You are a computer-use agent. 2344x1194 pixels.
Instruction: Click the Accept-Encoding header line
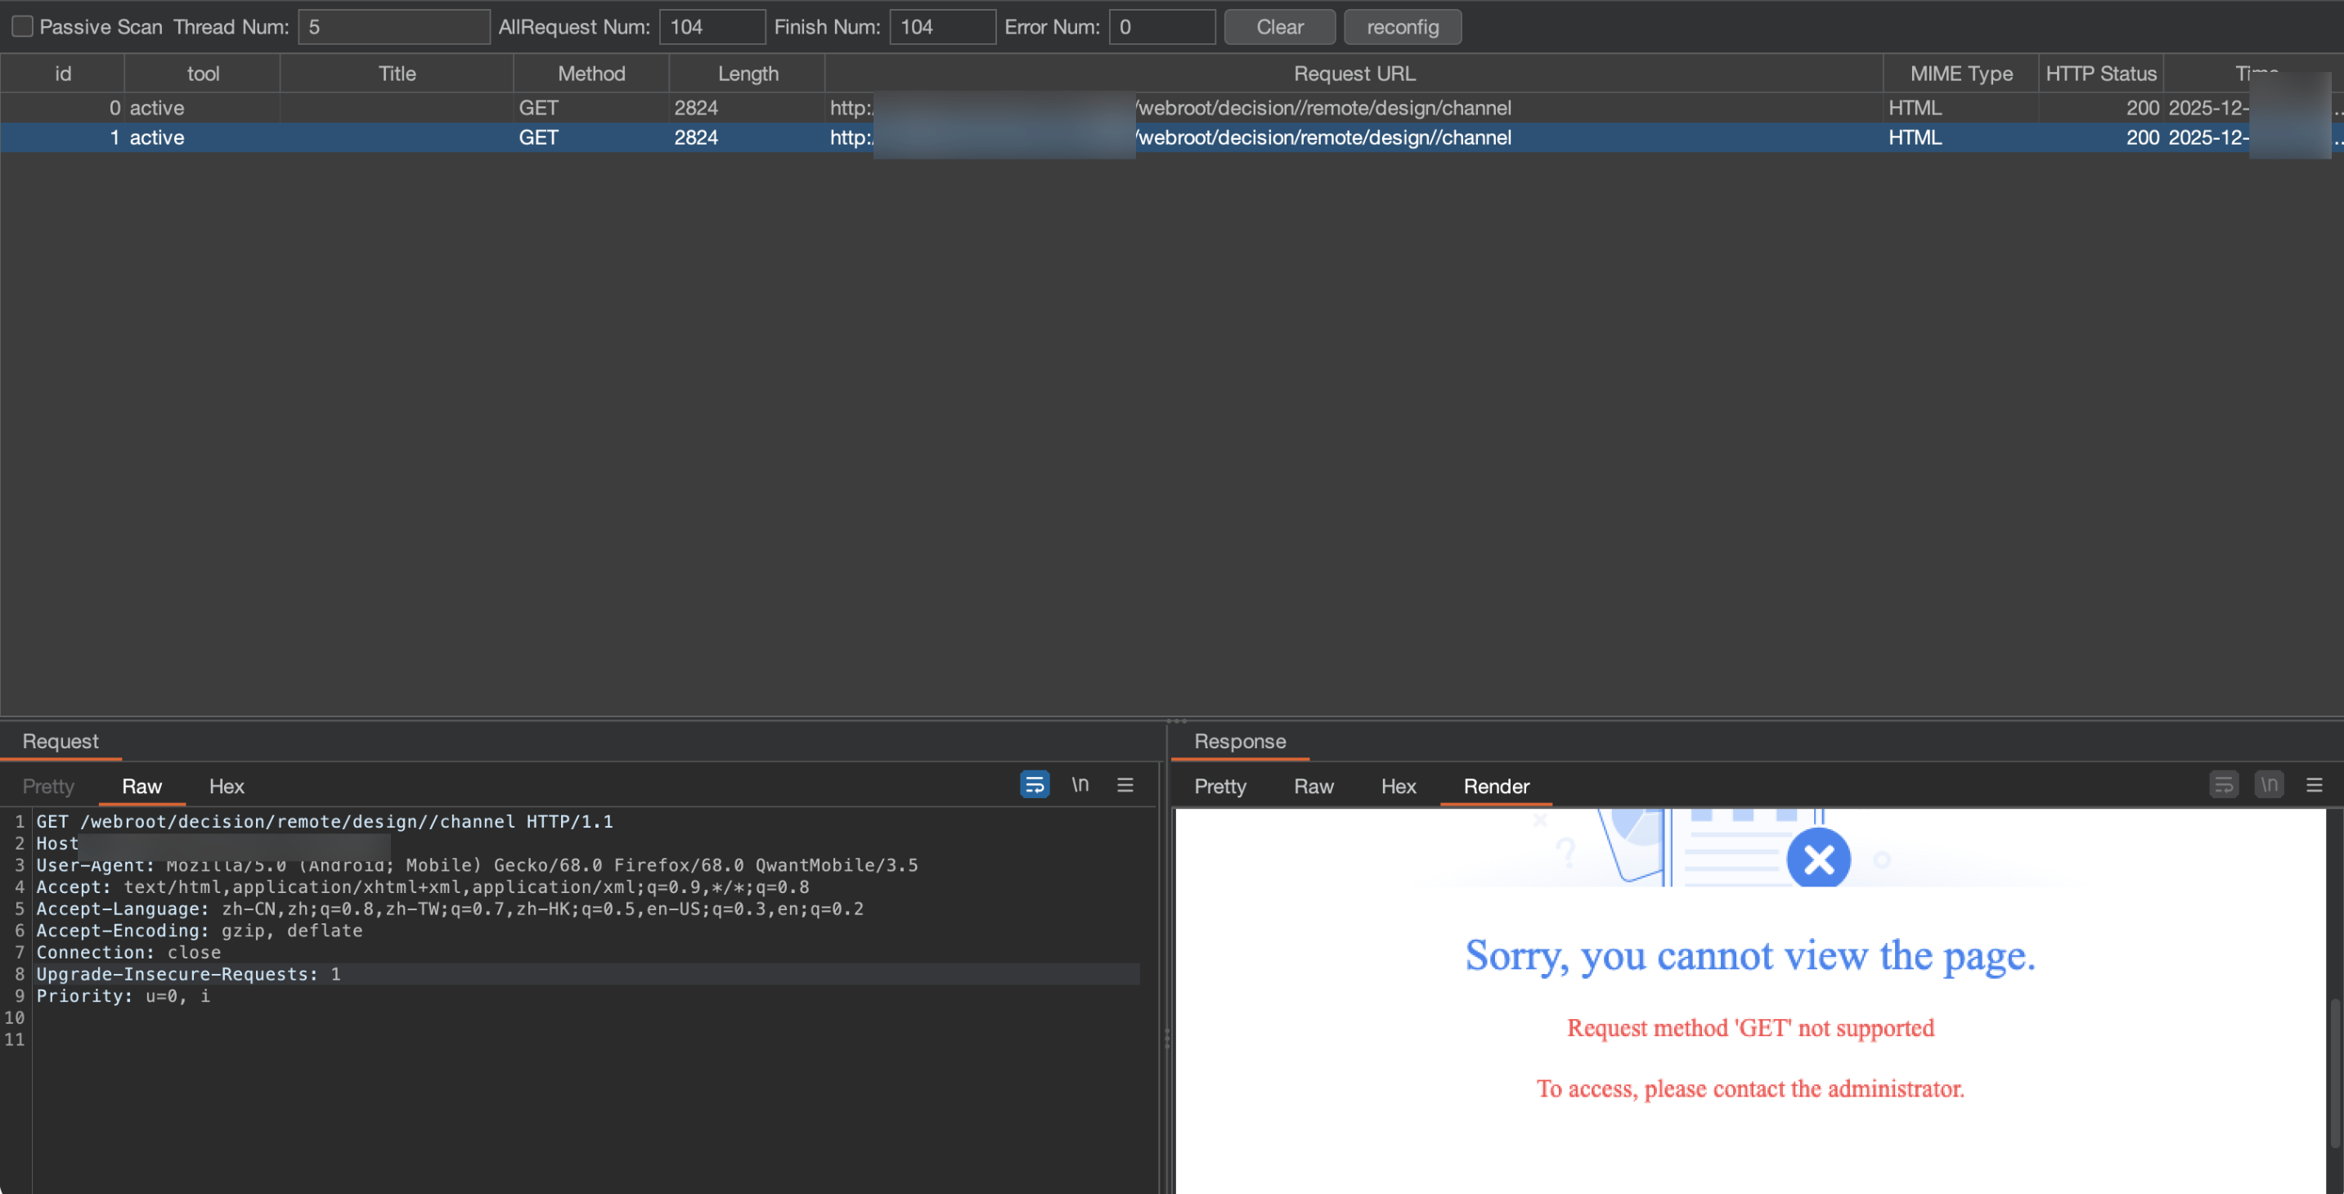(200, 930)
